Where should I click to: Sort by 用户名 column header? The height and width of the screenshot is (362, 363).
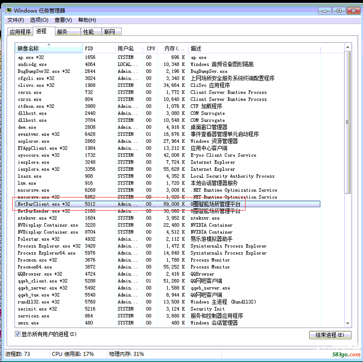[129, 49]
